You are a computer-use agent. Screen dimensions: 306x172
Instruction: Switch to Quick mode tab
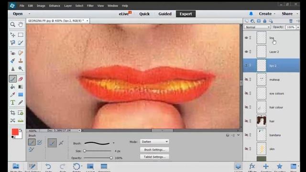tap(144, 14)
